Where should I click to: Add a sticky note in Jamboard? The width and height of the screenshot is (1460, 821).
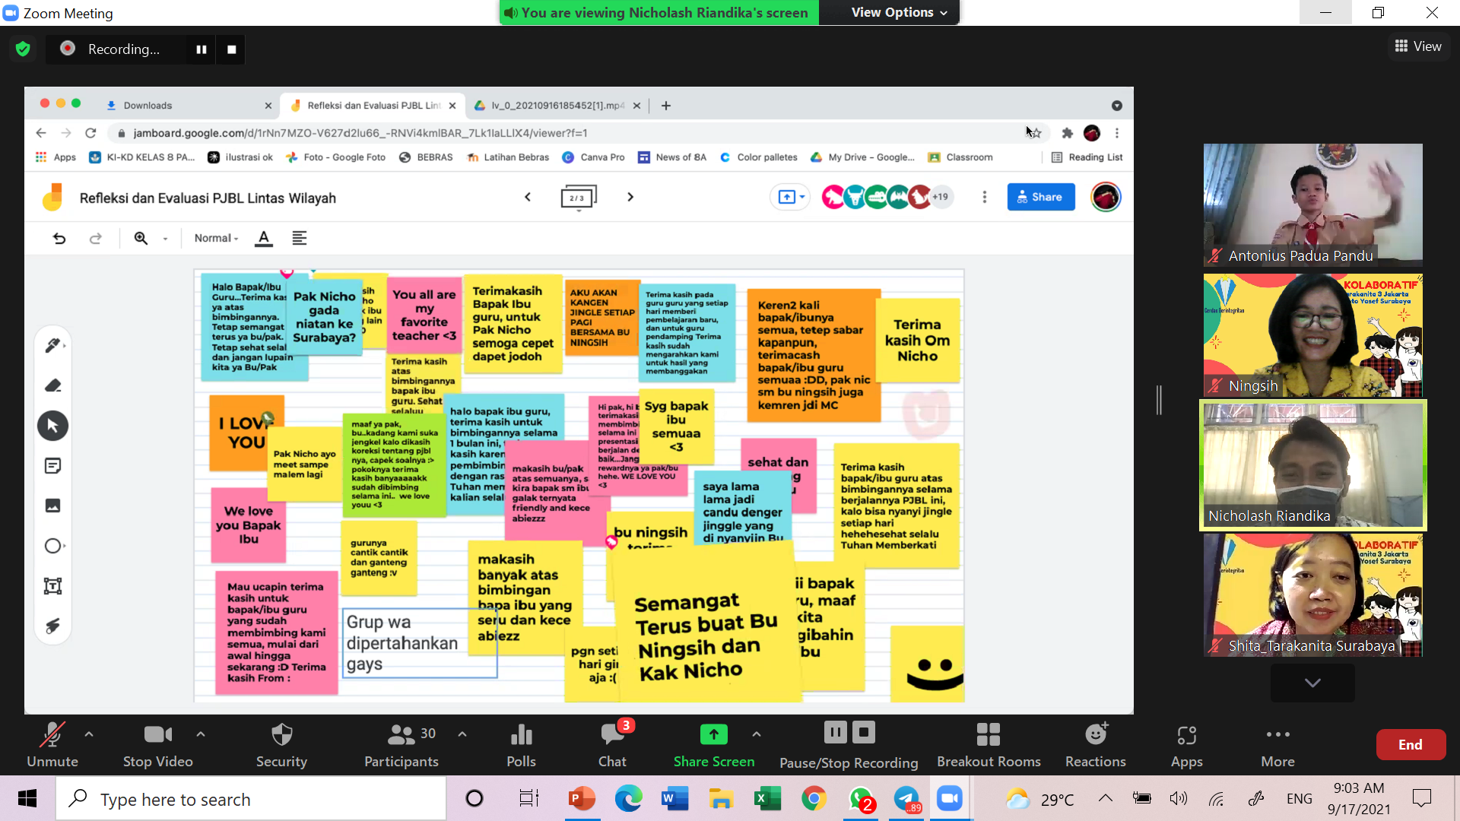[x=52, y=466]
